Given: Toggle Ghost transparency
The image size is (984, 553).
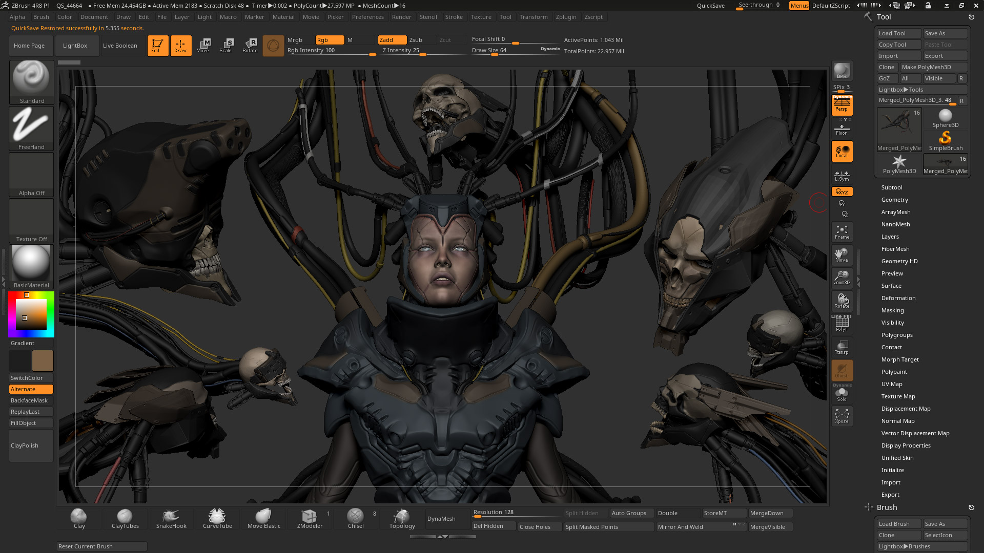Looking at the screenshot, I should tap(842, 370).
